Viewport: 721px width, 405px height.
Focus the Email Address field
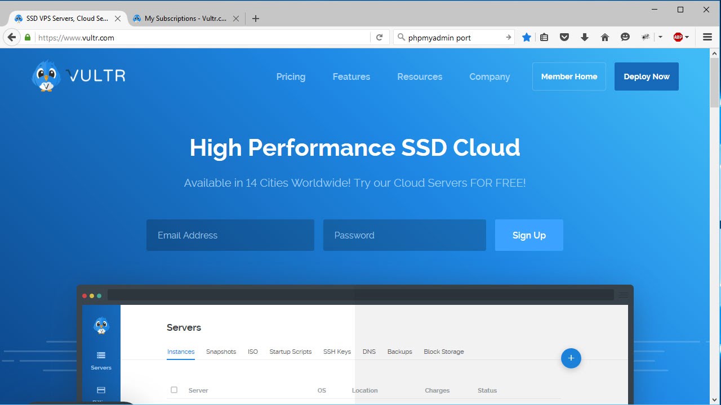coord(230,235)
